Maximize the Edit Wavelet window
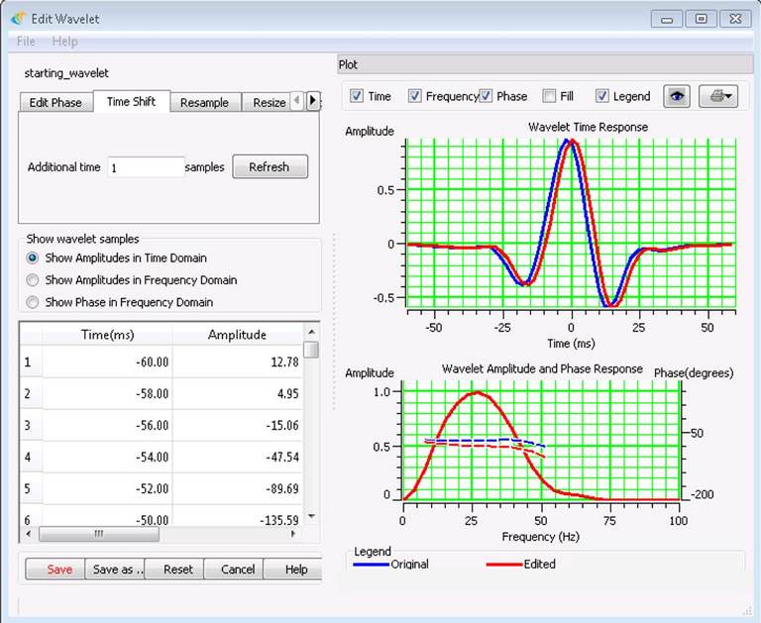761x623 pixels. pyautogui.click(x=701, y=19)
